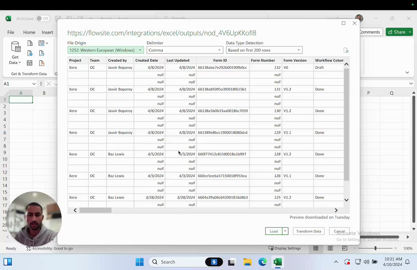The width and height of the screenshot is (417, 270).
Task: Click the preview horizontal scrollbar thumb
Action: click(x=95, y=210)
